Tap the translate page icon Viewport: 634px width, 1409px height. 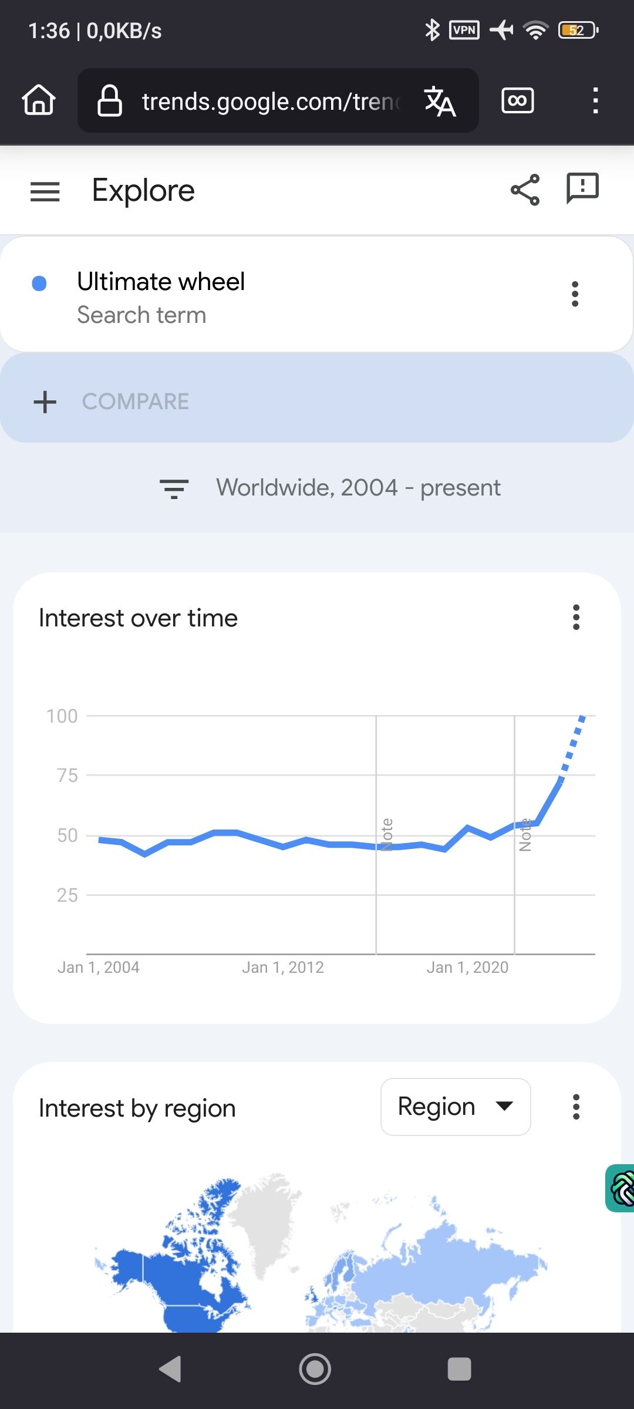click(x=440, y=101)
